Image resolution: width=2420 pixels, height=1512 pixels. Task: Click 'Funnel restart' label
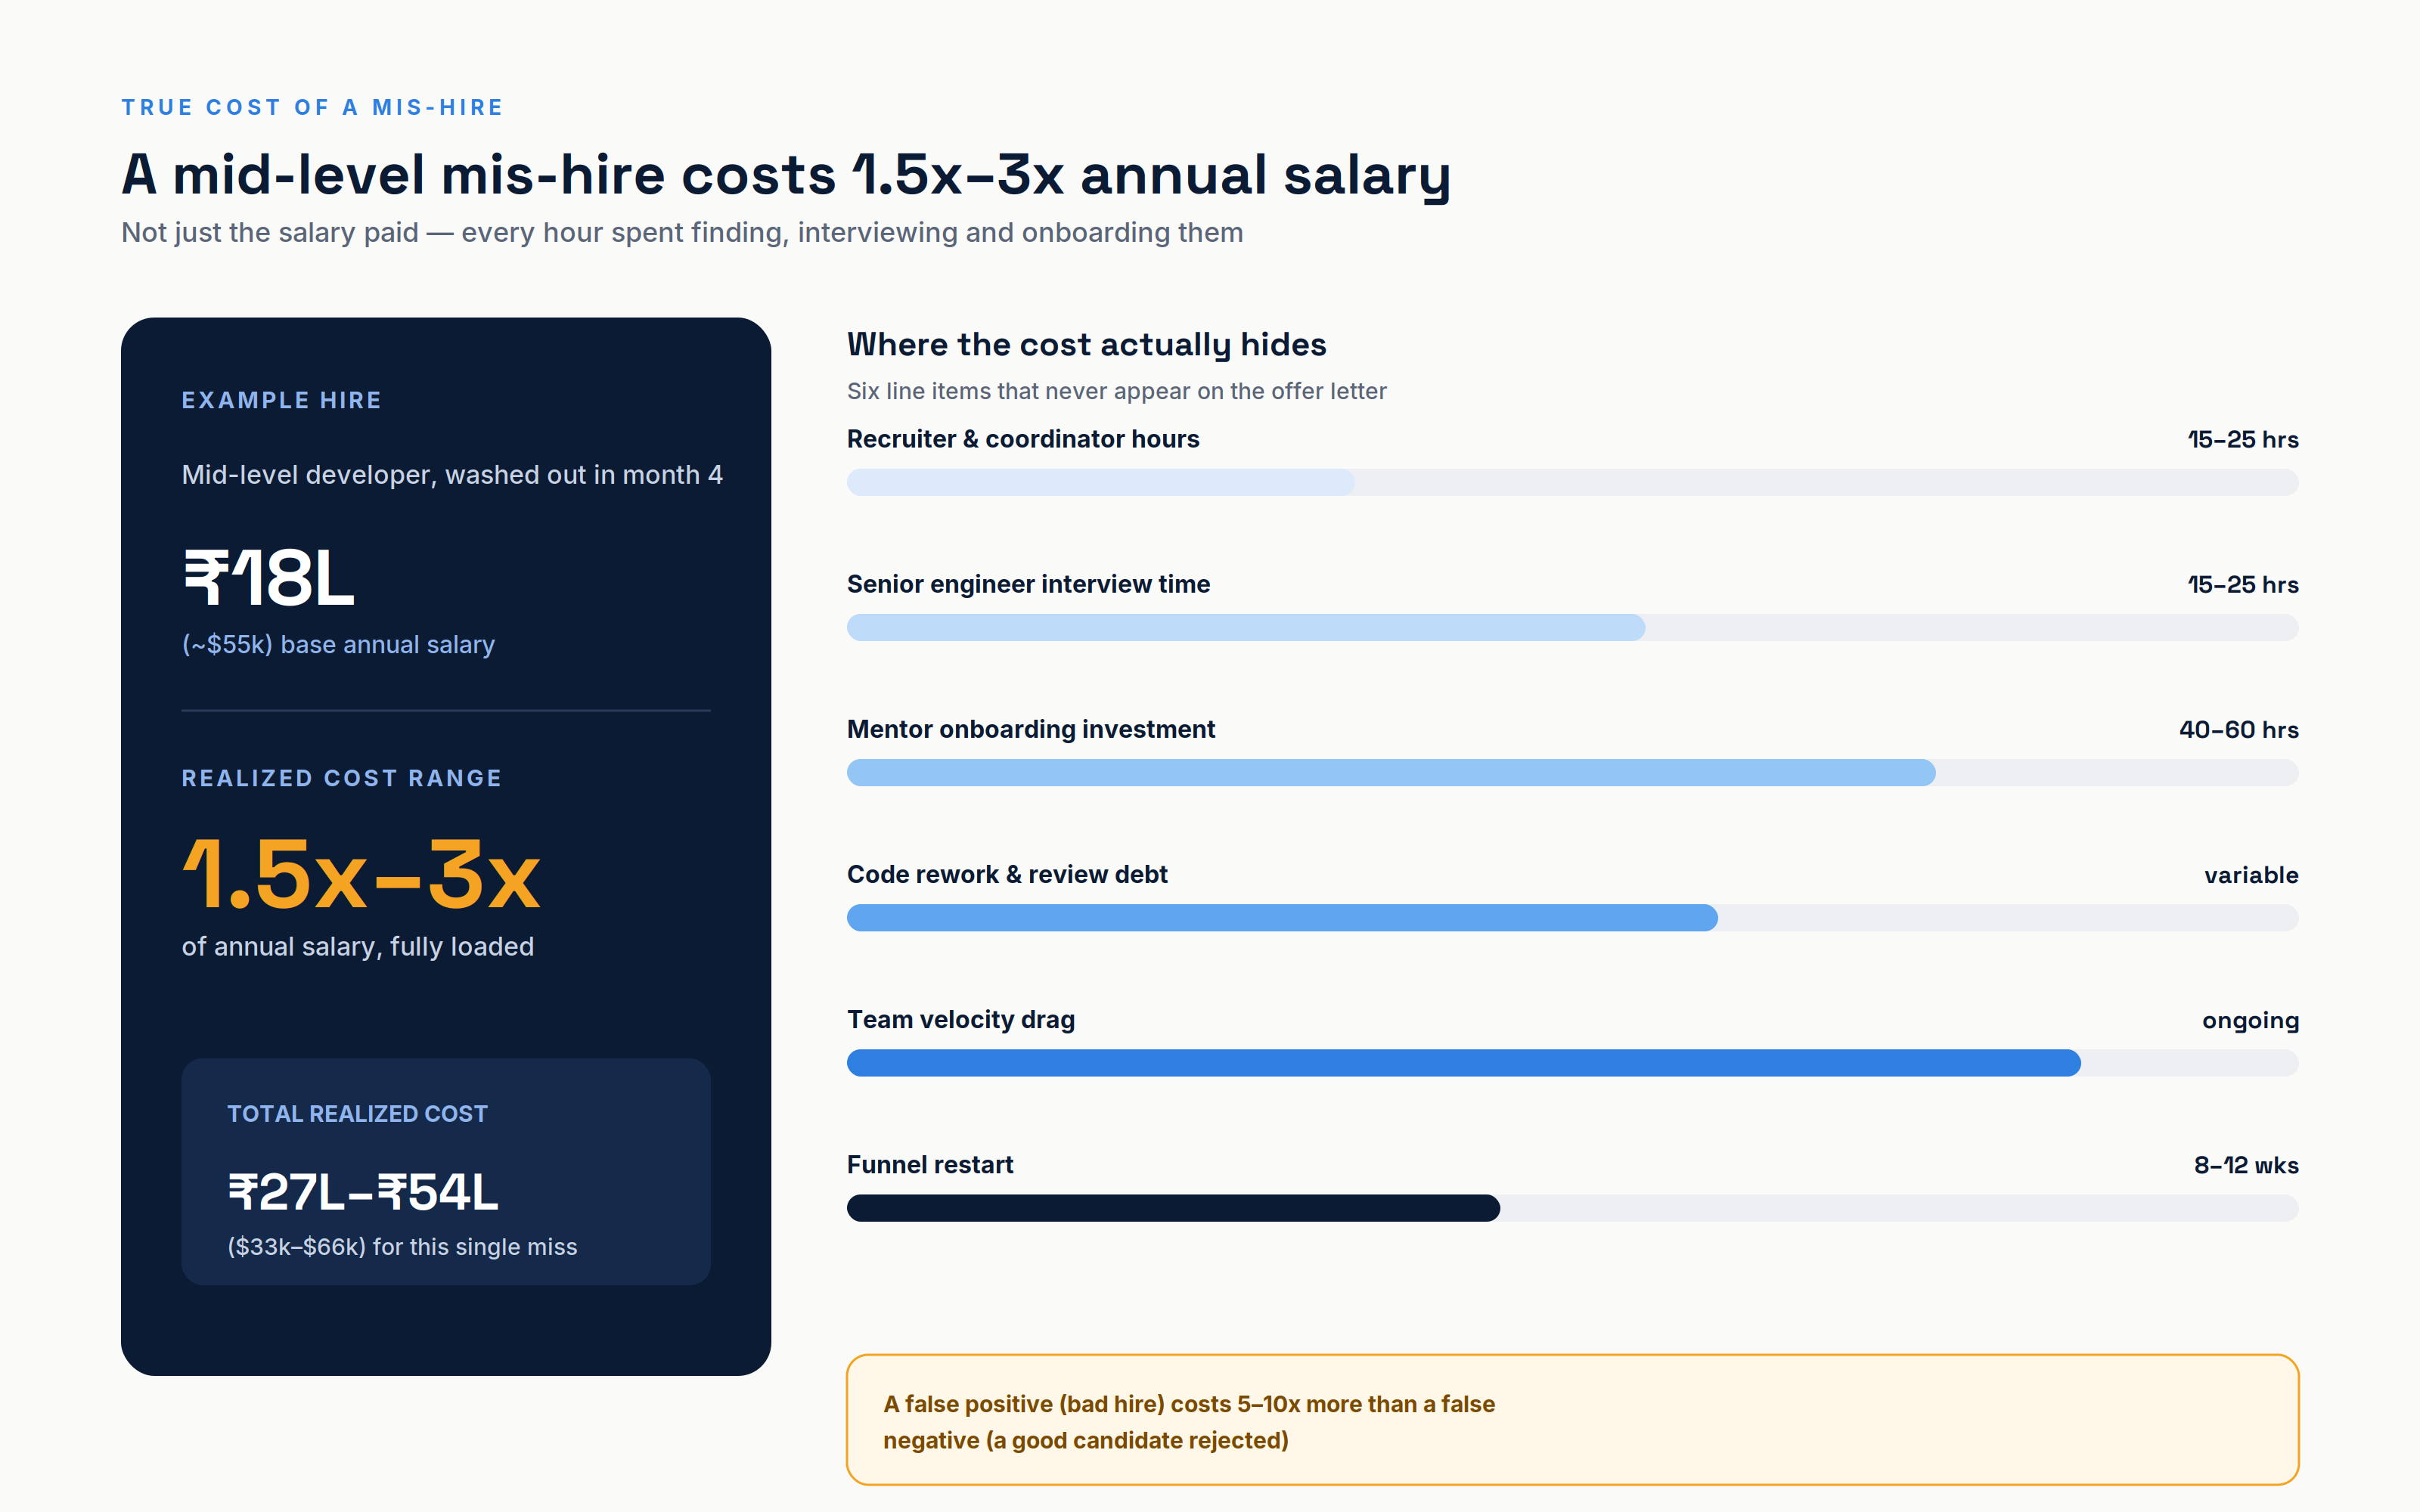(930, 1165)
